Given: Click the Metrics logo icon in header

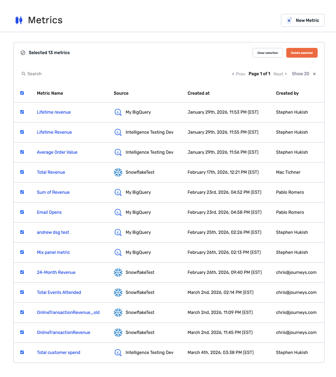Looking at the screenshot, I should tap(19, 20).
